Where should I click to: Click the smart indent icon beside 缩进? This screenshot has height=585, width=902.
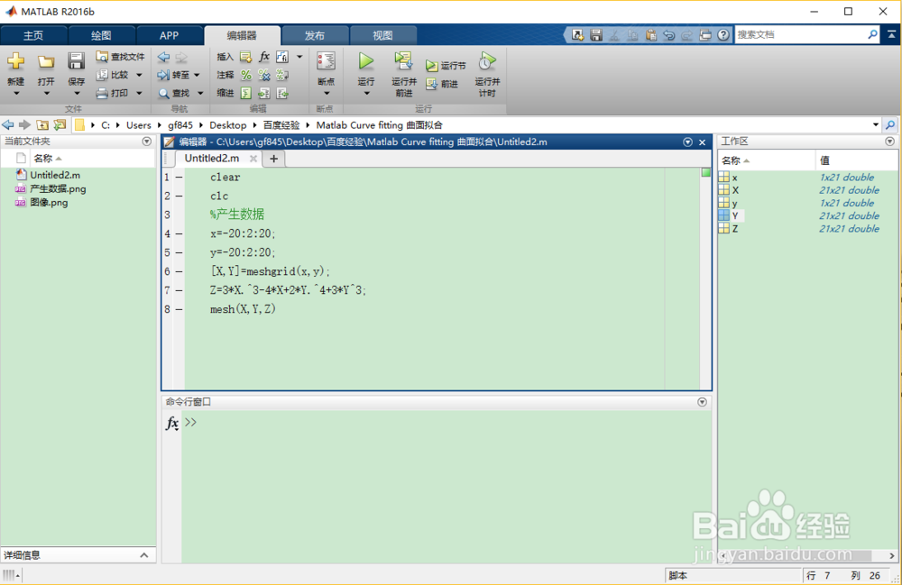245,93
